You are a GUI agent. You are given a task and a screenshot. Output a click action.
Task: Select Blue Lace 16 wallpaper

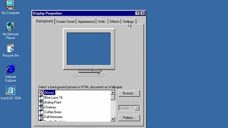pyautogui.click(x=53, y=97)
